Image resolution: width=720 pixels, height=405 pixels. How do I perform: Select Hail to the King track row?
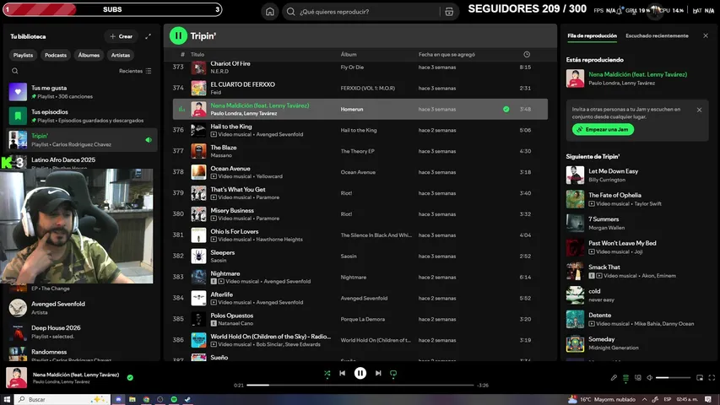(360, 130)
